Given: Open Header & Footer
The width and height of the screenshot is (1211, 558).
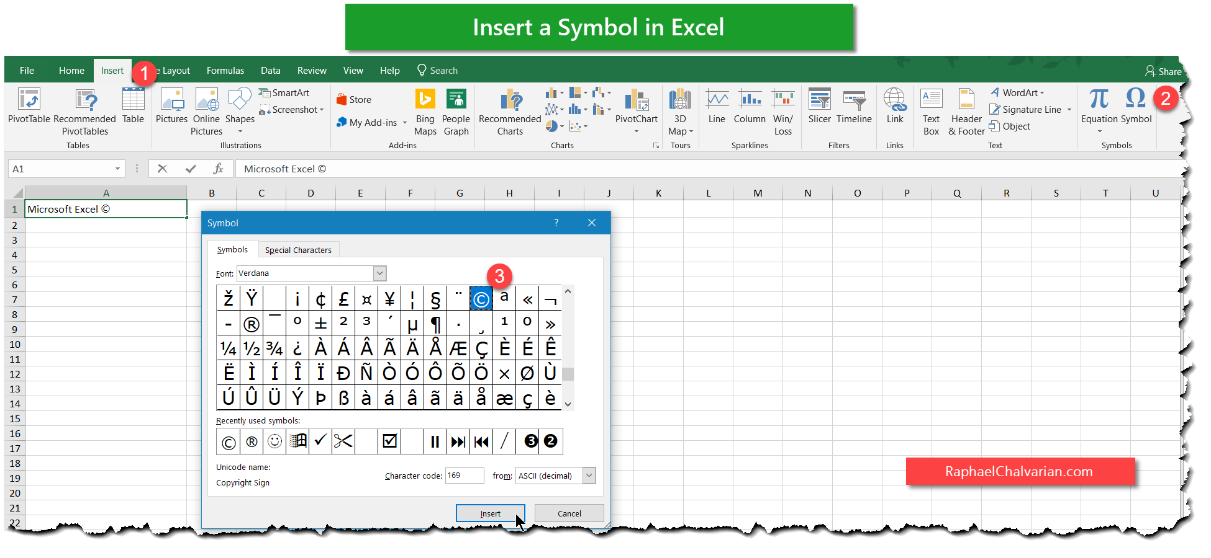Looking at the screenshot, I should point(966,112).
